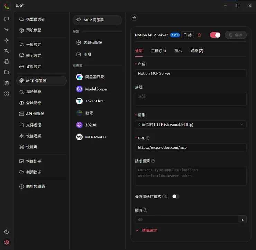
Task: Select the MCP Router provider
Action: [98, 137]
